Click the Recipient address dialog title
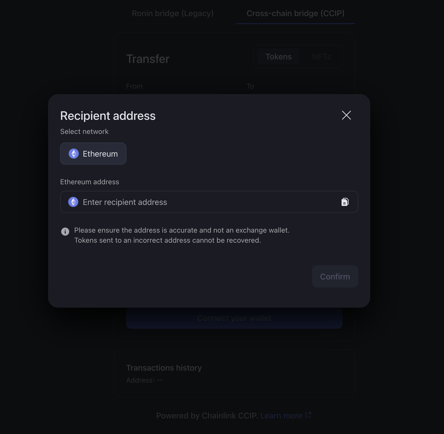 (x=108, y=116)
